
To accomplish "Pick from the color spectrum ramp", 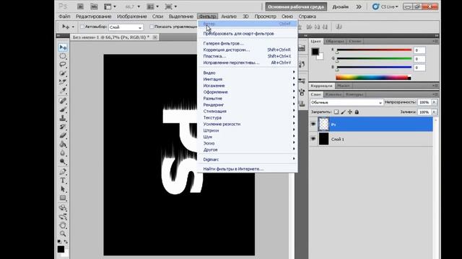I will pos(373,77).
